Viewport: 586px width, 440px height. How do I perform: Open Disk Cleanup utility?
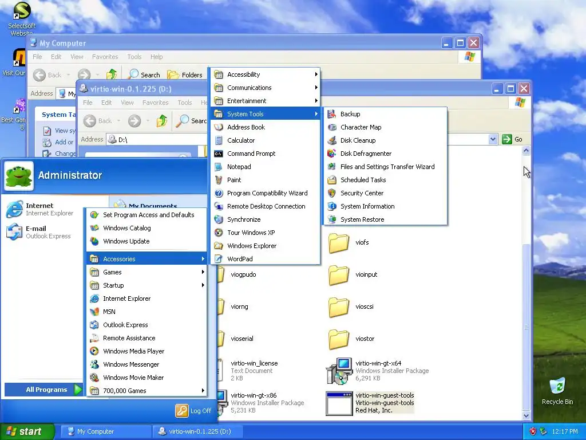point(385,140)
